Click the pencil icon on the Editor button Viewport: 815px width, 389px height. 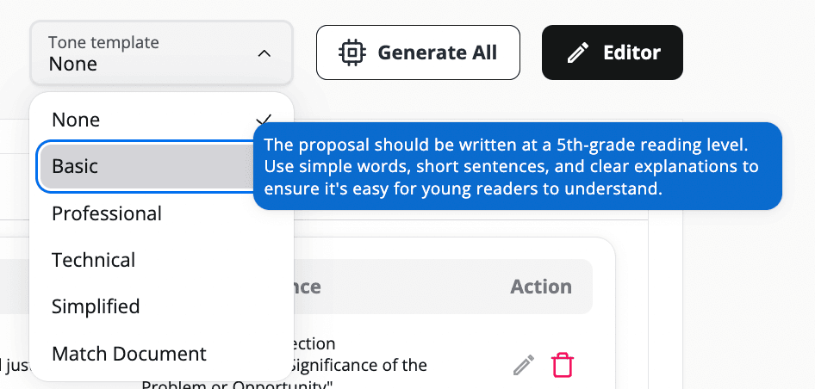[577, 53]
